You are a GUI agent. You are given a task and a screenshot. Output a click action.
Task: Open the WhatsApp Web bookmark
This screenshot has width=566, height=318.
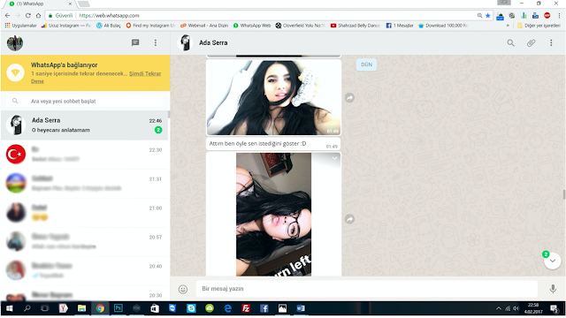tap(251, 26)
